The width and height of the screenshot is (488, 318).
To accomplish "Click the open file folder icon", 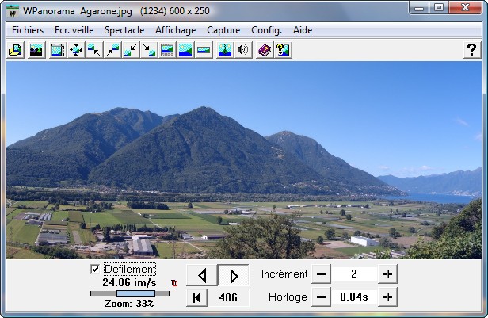I will (x=14, y=50).
